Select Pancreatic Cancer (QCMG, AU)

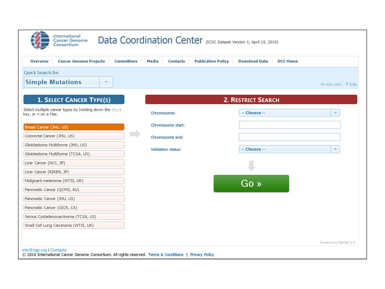click(x=74, y=190)
